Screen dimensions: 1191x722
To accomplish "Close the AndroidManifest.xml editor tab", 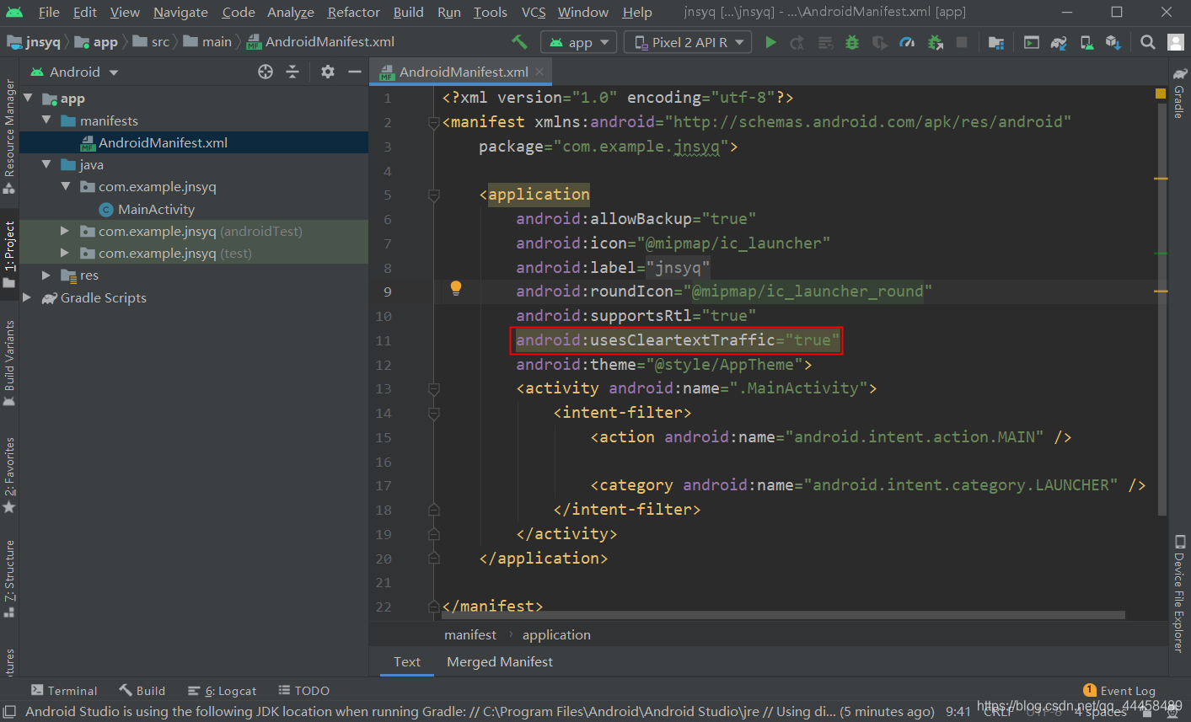I will (x=540, y=72).
